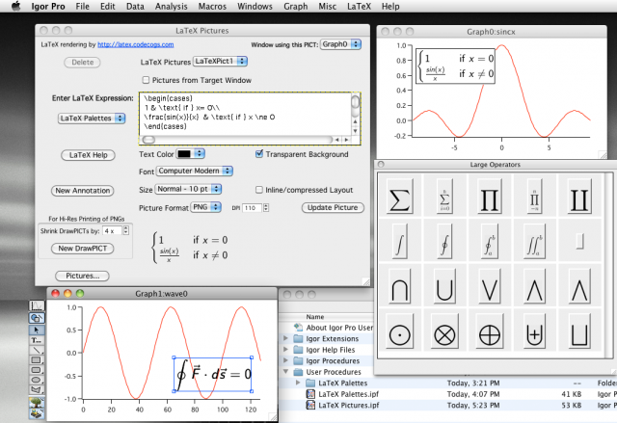Click the tree environment icon in tool palette
The image size is (617, 423).
(x=37, y=402)
